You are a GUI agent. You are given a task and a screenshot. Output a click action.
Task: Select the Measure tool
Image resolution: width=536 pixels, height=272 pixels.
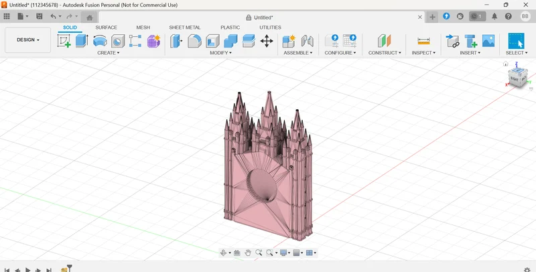pos(423,41)
